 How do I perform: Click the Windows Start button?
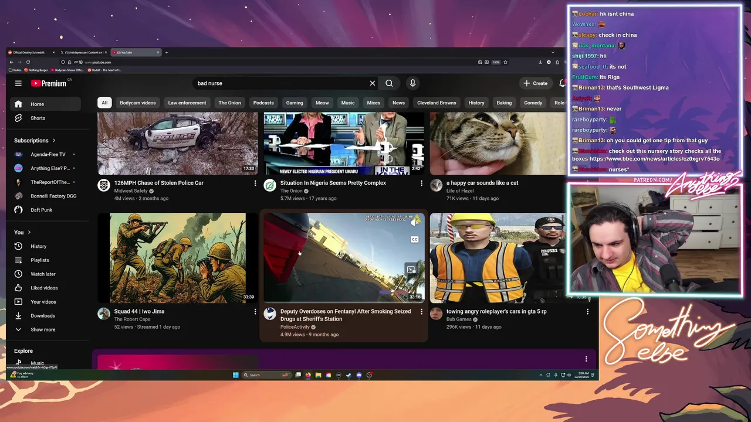coord(236,375)
